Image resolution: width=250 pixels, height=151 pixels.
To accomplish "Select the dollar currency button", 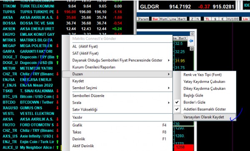I will [215, 19].
